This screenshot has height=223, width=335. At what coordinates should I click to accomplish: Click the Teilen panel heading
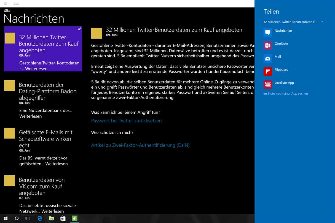(x=272, y=12)
